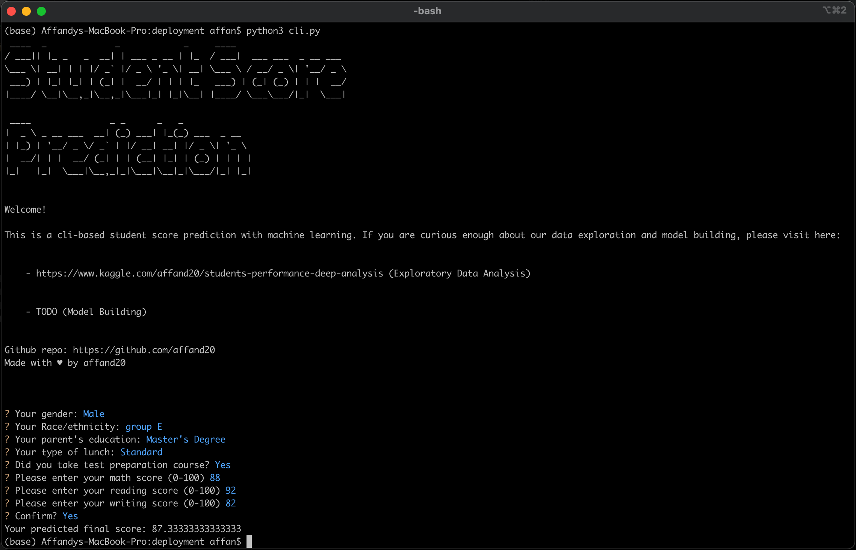Click the yellow minimize window button
Image resolution: width=856 pixels, height=550 pixels.
[x=26, y=11]
